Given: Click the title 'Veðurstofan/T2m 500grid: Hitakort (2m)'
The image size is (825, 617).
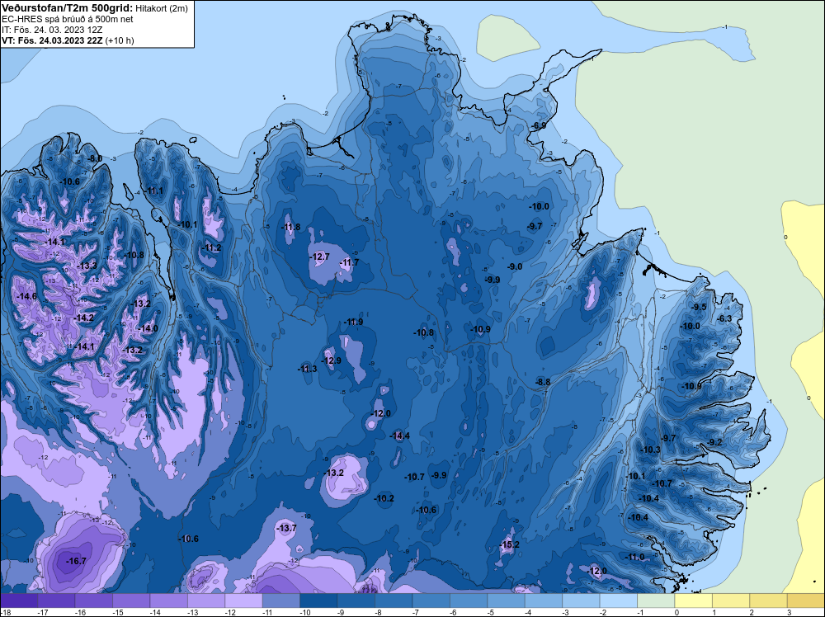Looking at the screenshot, I should 95,7.
